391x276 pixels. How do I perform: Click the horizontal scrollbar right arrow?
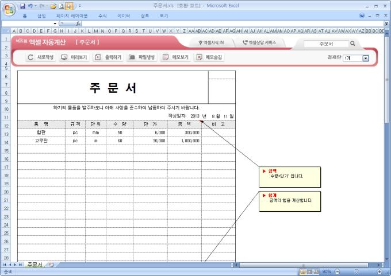point(379,265)
